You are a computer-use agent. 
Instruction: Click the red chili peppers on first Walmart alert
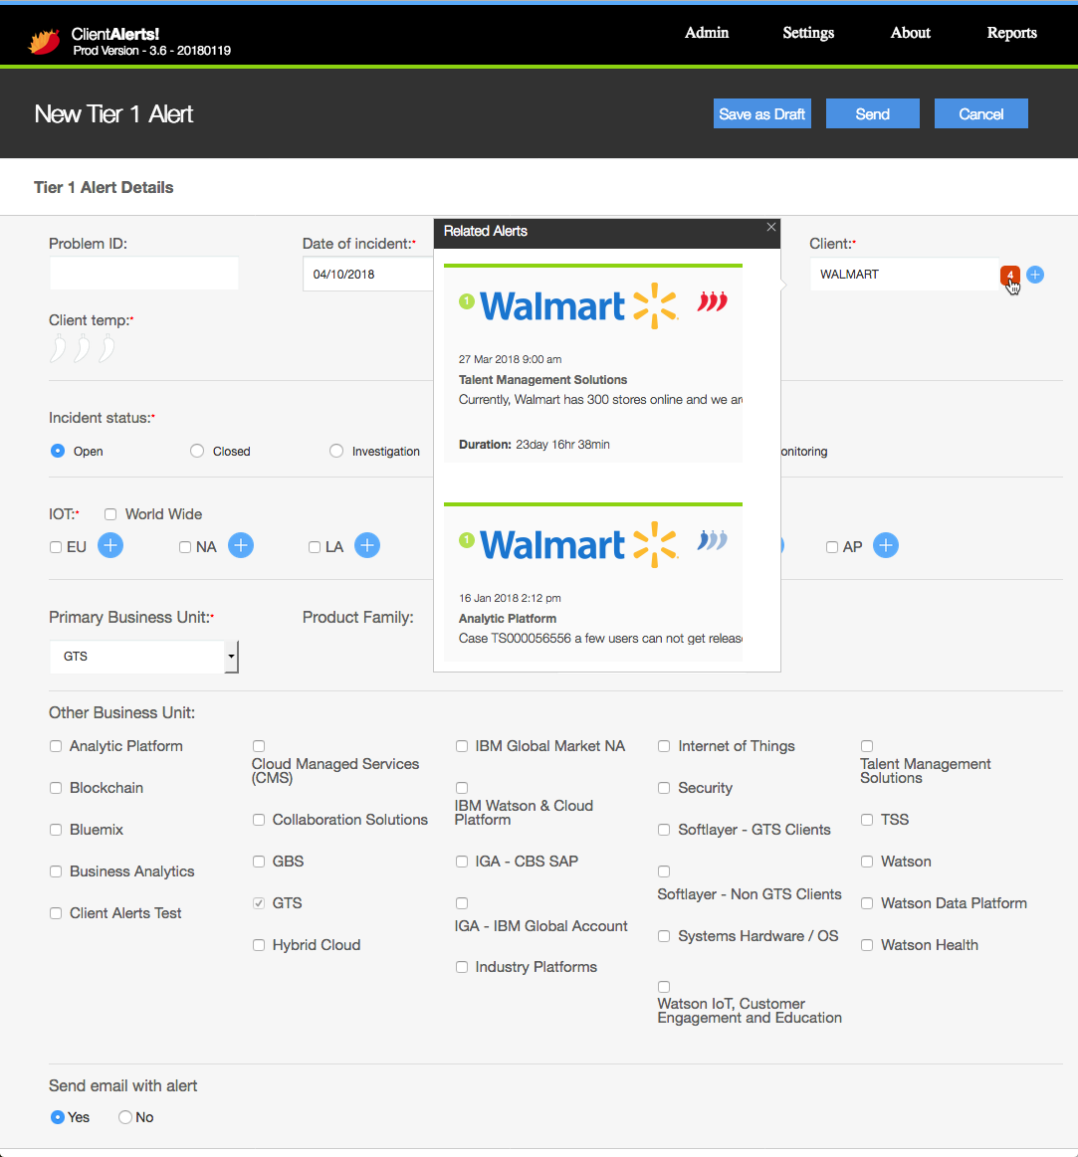pos(713,301)
